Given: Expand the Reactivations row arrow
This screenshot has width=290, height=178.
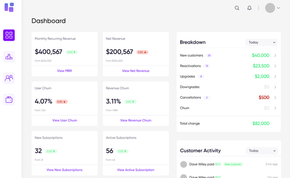Looking at the screenshot, I should (x=275, y=66).
